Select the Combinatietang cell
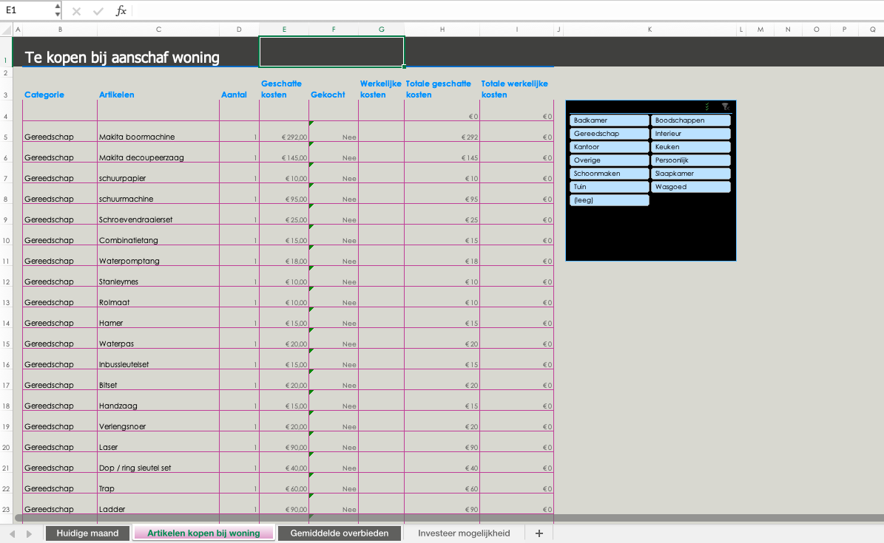Image resolution: width=884 pixels, height=543 pixels. click(x=158, y=235)
